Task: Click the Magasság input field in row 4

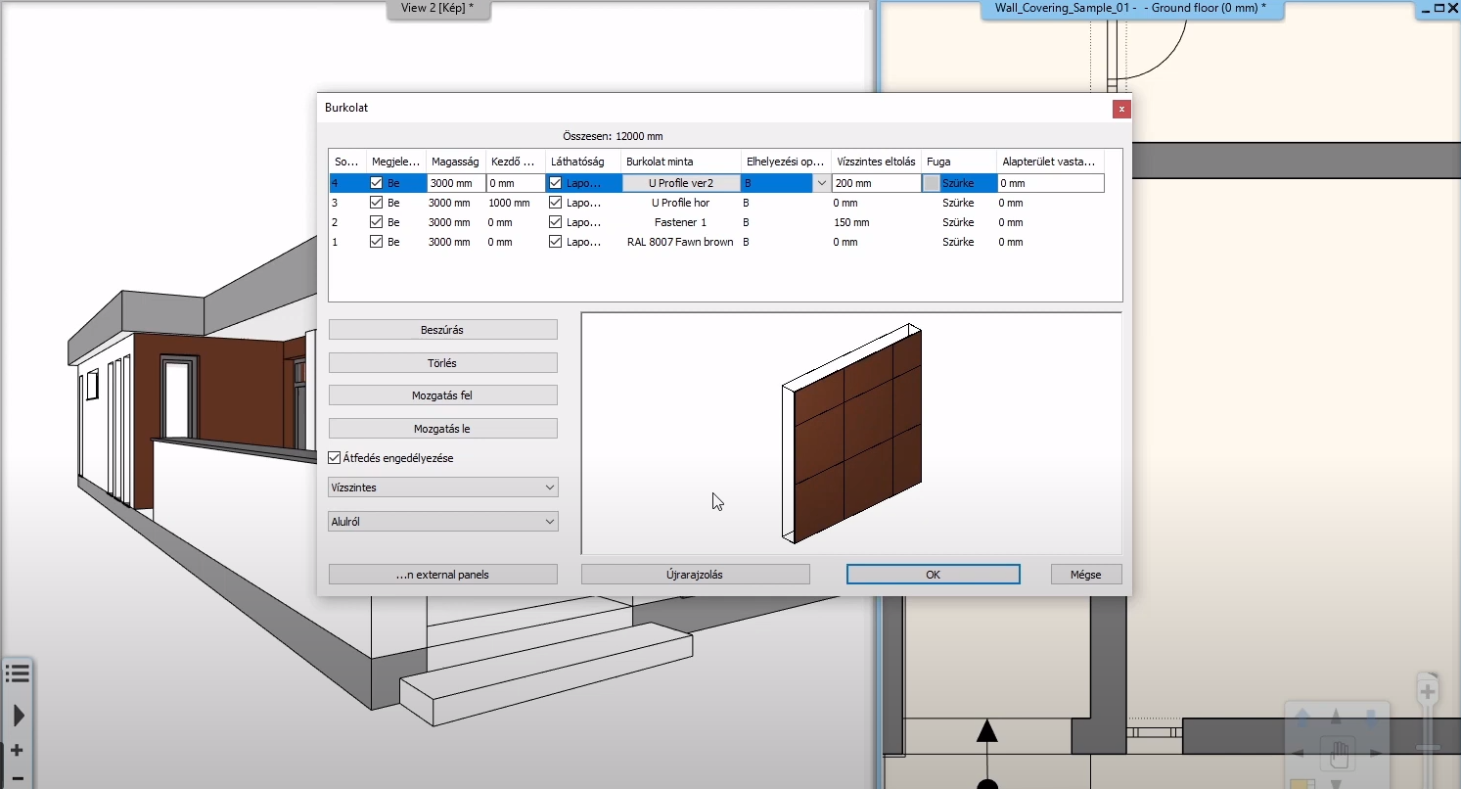Action: [x=456, y=183]
